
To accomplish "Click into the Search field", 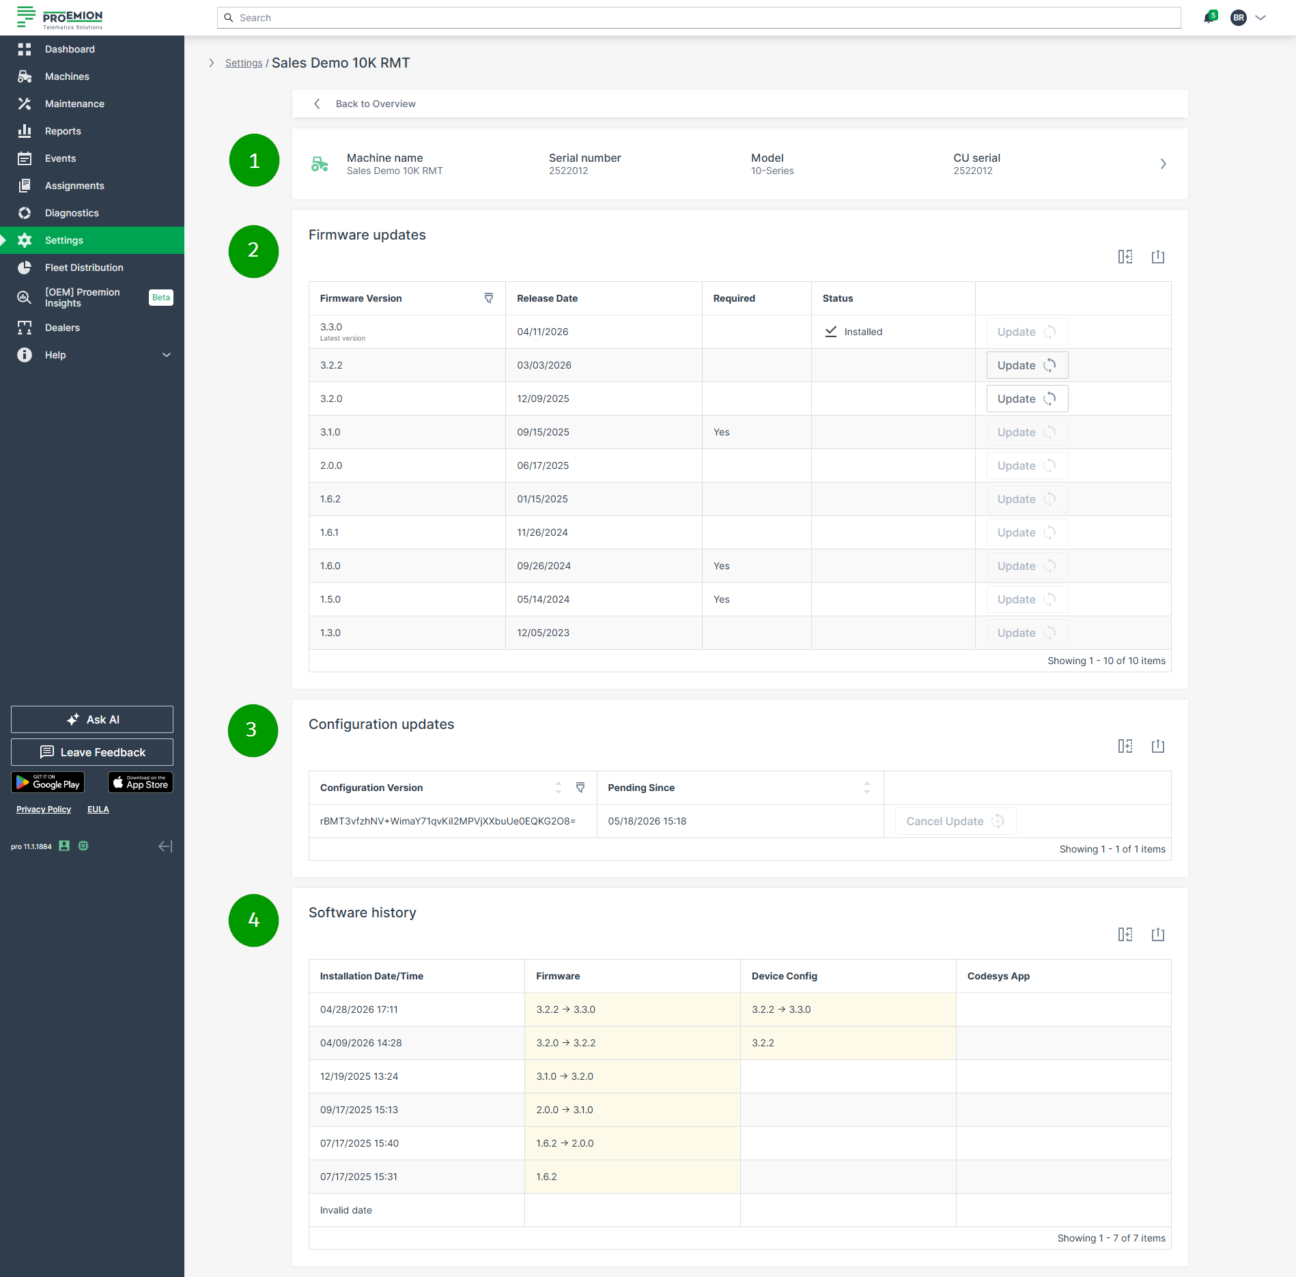I will click(x=699, y=18).
